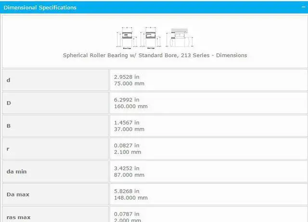Select the value 0.0787 in
Screen dimensions: 308x222
(x=127, y=214)
